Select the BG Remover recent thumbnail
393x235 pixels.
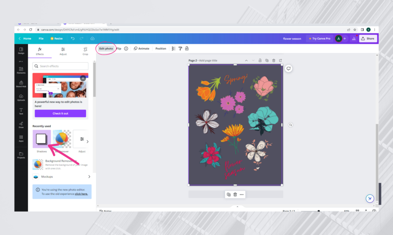pos(62,139)
